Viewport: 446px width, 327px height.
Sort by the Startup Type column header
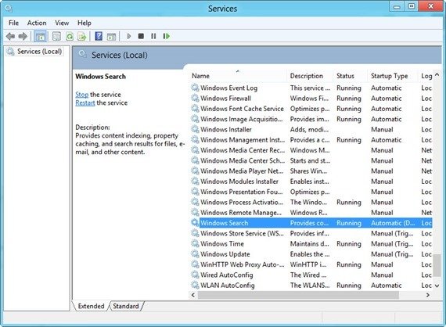click(x=393, y=76)
